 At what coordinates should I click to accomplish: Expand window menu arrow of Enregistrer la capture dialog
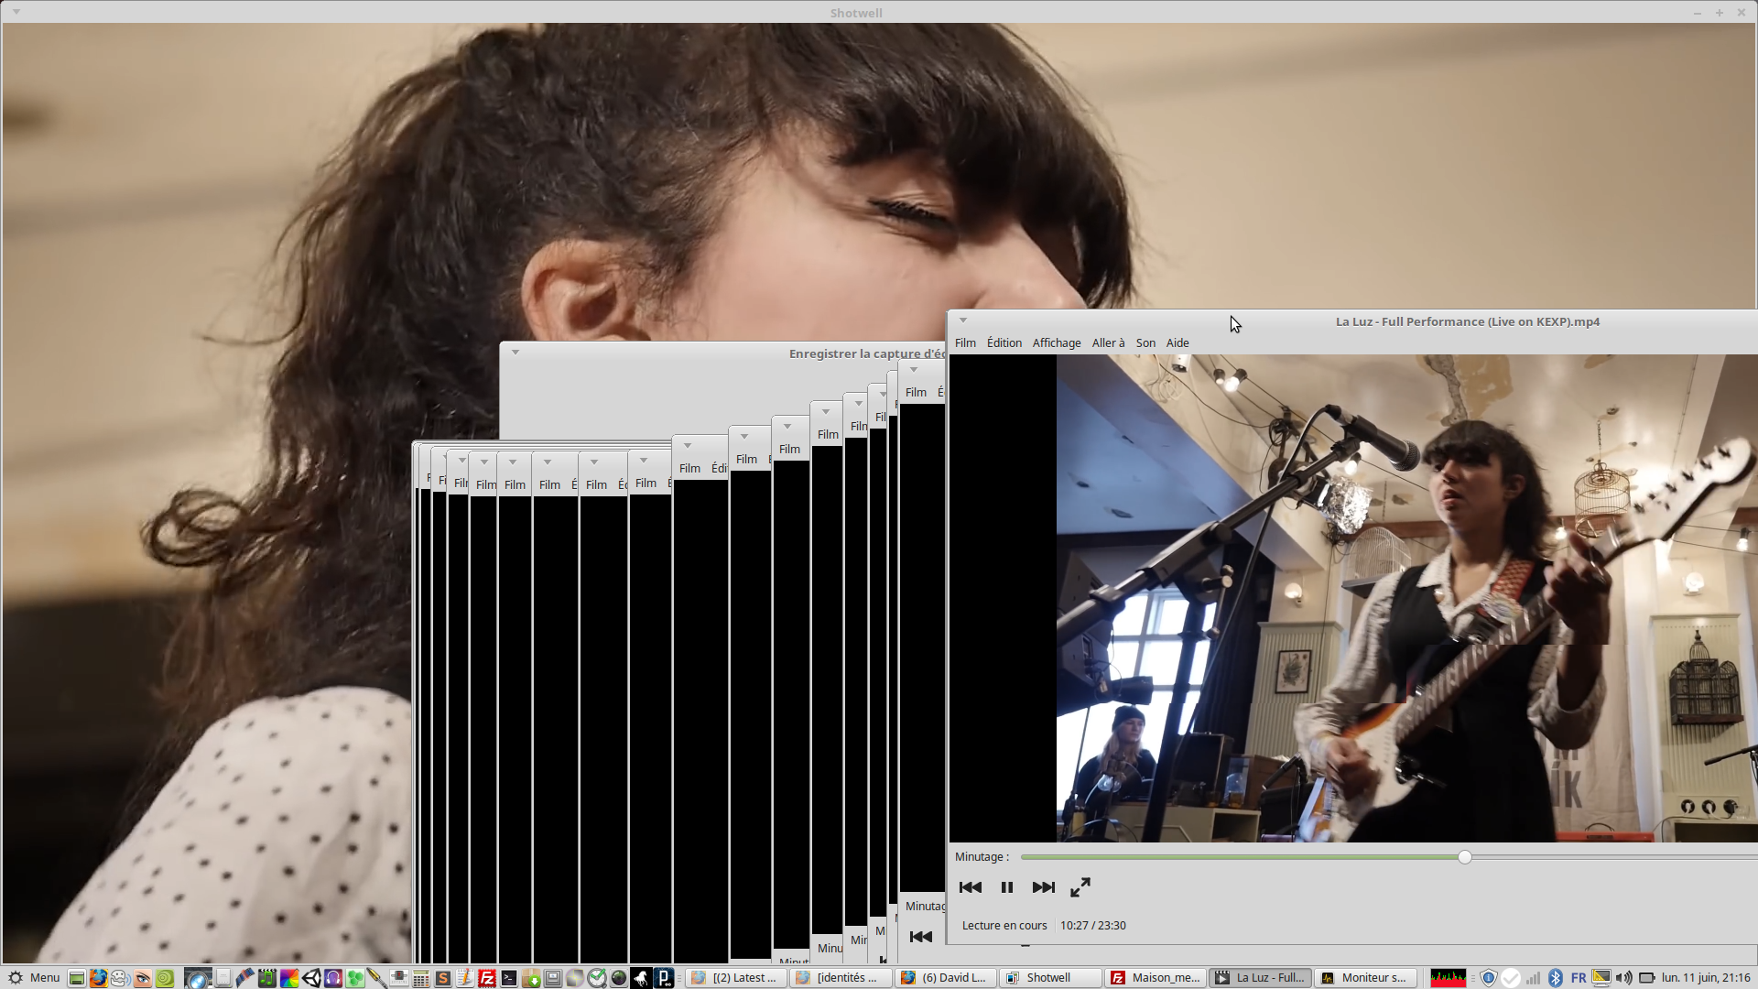(515, 353)
